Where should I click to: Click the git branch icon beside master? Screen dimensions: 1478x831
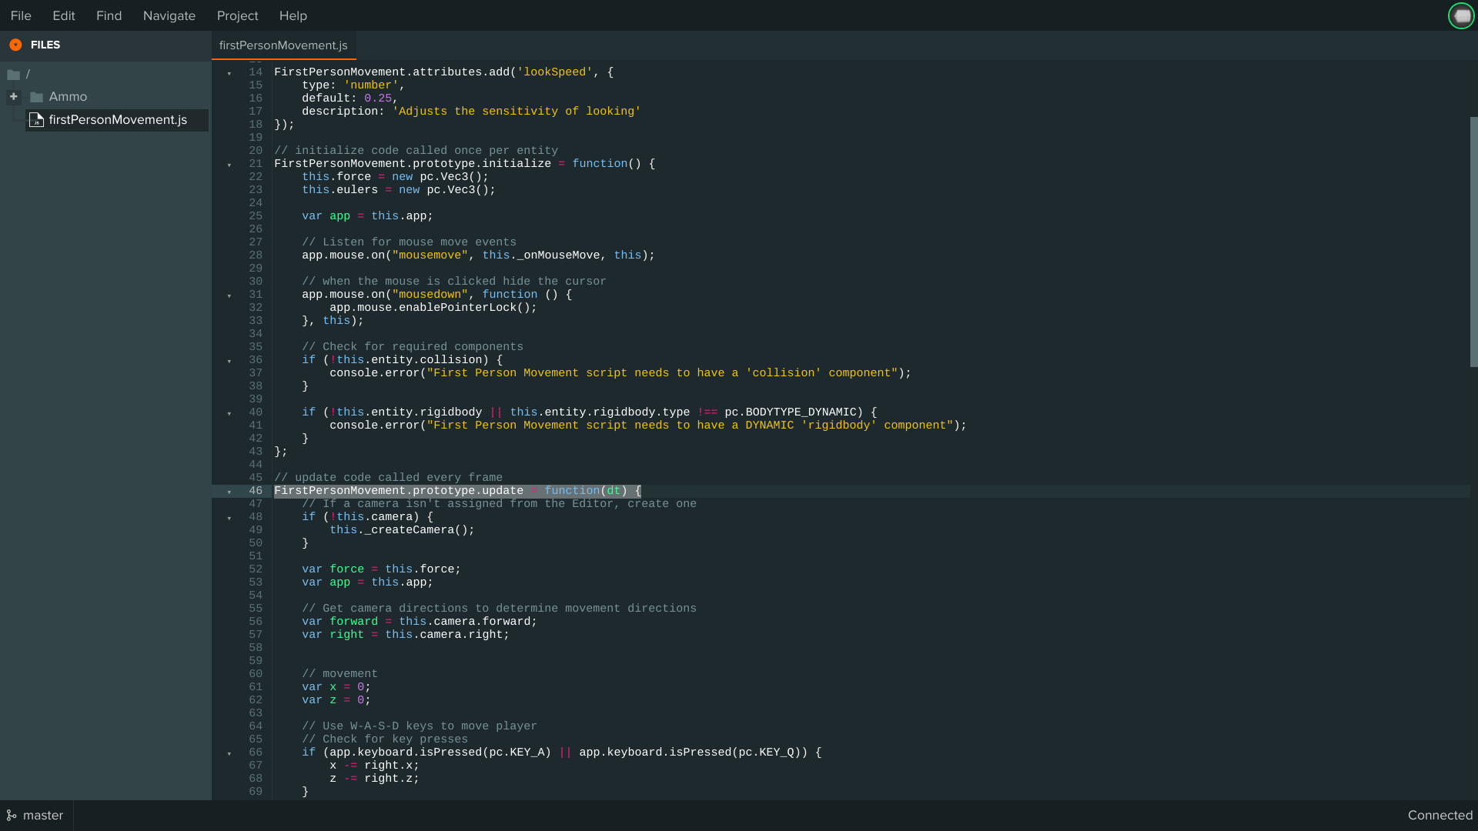(12, 816)
